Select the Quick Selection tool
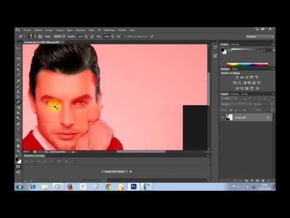The width and height of the screenshot is (290, 218). pyautogui.click(x=18, y=64)
